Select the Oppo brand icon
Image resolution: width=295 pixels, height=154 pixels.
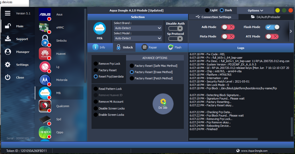coord(45,132)
